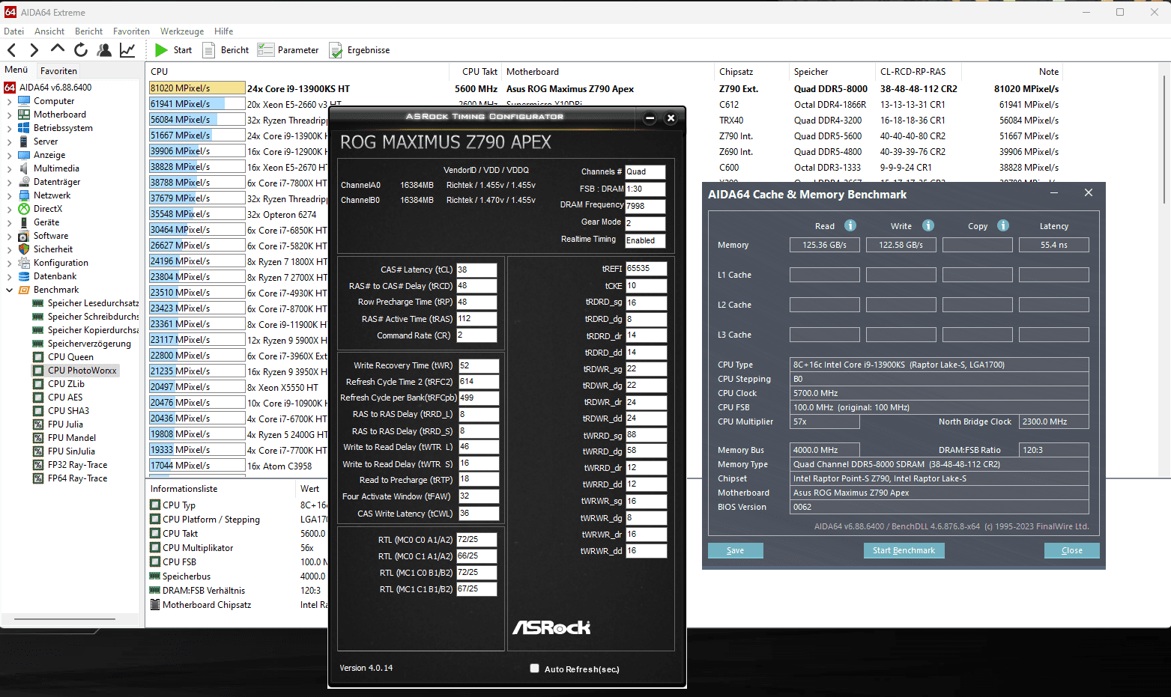1171x697 pixels.
Task: Click the Back navigation arrow in toolbar
Action: point(11,50)
